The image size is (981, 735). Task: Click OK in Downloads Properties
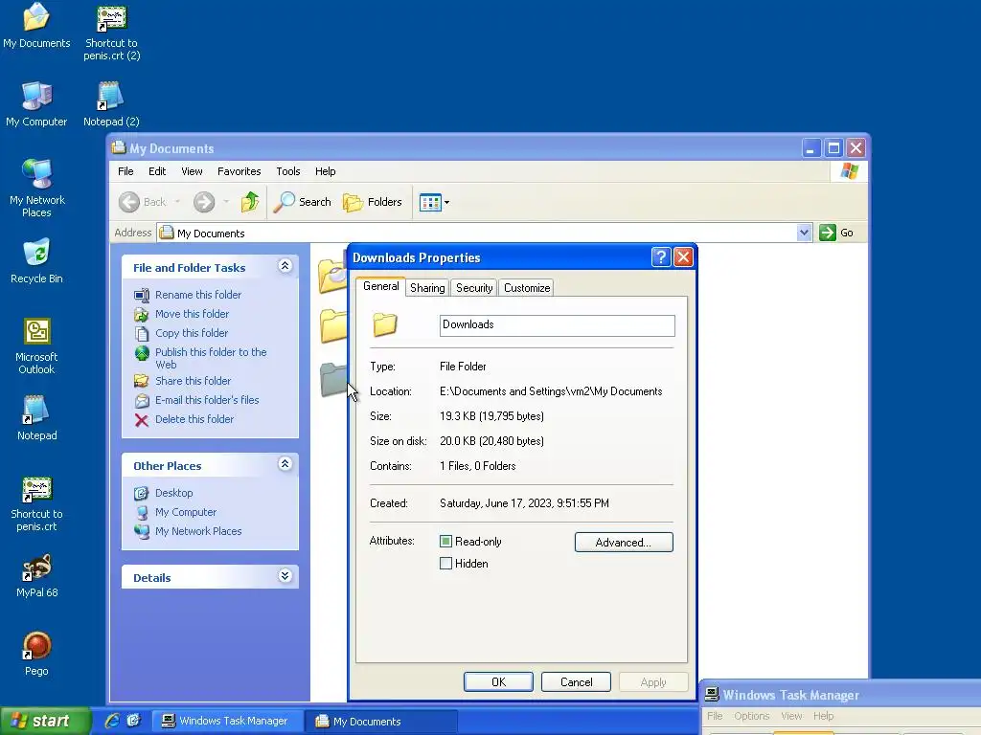click(498, 681)
